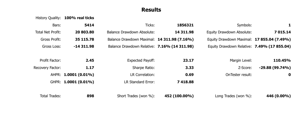Click the Bars value 5414
This screenshot has width=302, height=115.
89,25
